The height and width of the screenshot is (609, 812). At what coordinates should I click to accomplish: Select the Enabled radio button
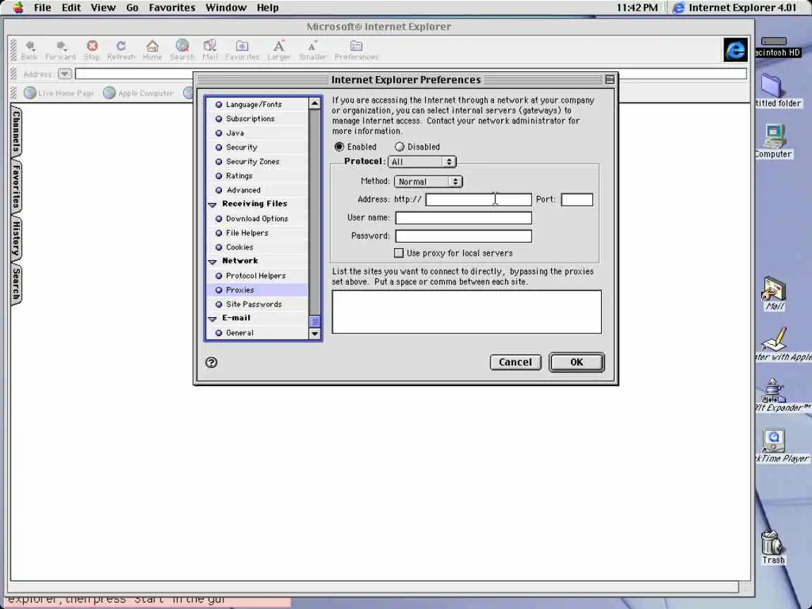[x=339, y=147]
